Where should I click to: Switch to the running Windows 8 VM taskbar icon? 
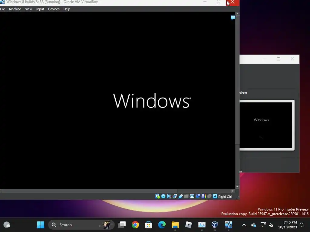point(228,225)
